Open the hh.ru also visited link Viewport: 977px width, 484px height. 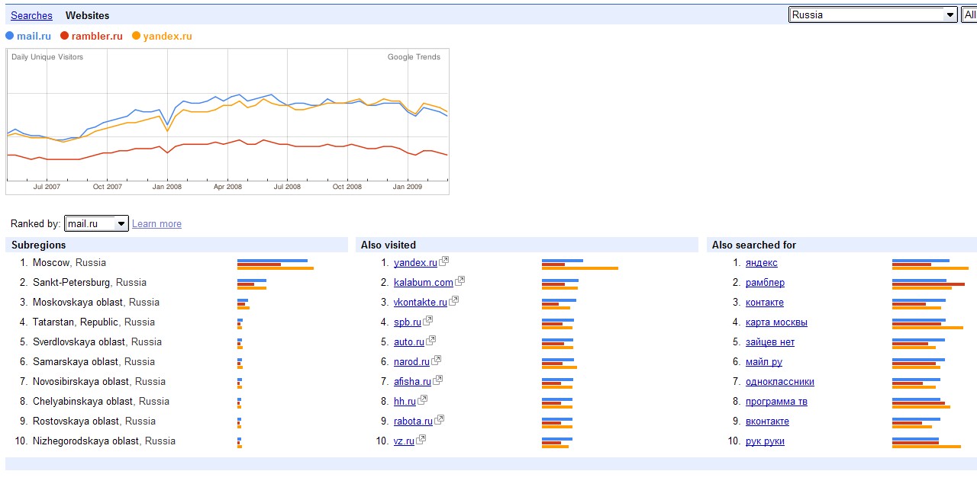[405, 402]
